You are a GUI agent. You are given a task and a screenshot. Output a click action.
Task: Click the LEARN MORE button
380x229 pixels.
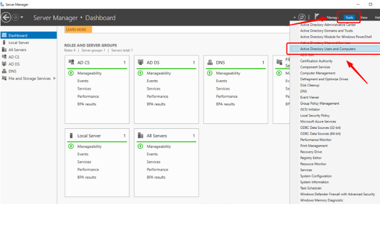[77, 29]
